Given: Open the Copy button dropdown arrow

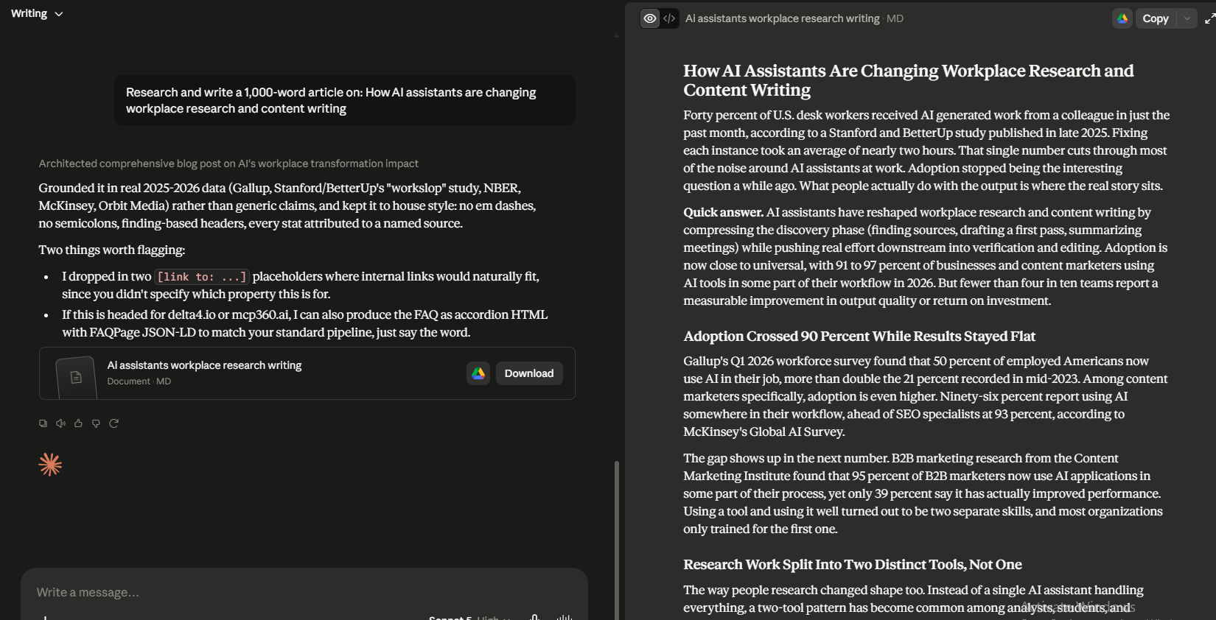Looking at the screenshot, I should pos(1187,18).
